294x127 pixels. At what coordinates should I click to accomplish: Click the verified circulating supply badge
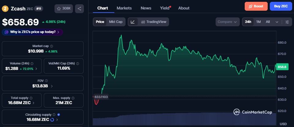pos(59,115)
